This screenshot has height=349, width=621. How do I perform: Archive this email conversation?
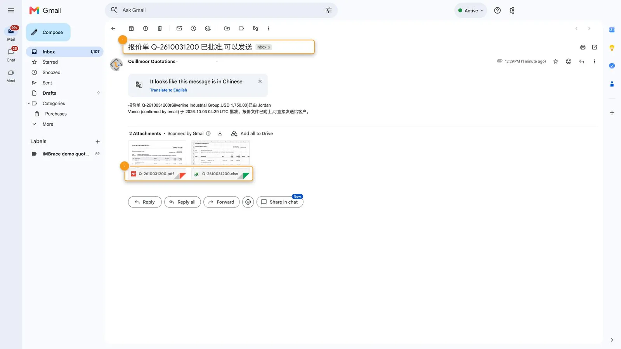[131, 28]
